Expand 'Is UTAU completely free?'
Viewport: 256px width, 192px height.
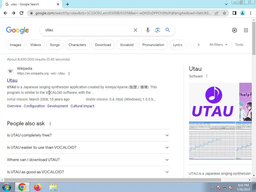pyautogui.click(x=88, y=135)
